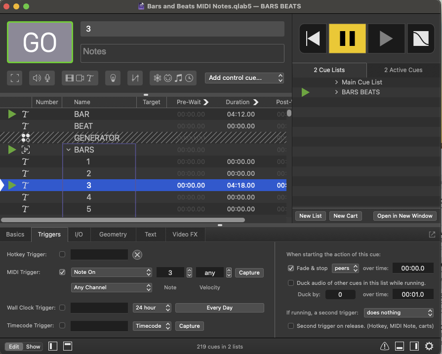
Task: Uncheck the Fade & stop checkbox
Action: pos(291,269)
